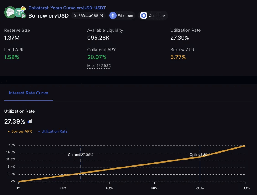
Task: Click the orange 5.77% Borrow APR value
Action: tap(178, 57)
